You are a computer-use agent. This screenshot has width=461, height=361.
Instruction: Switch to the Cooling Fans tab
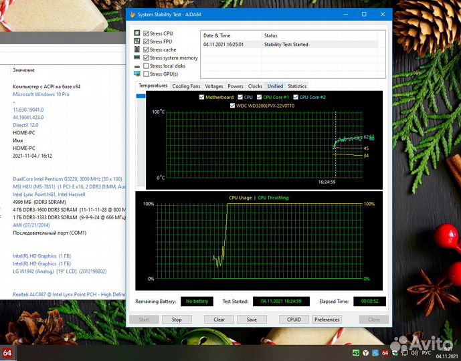pos(186,86)
